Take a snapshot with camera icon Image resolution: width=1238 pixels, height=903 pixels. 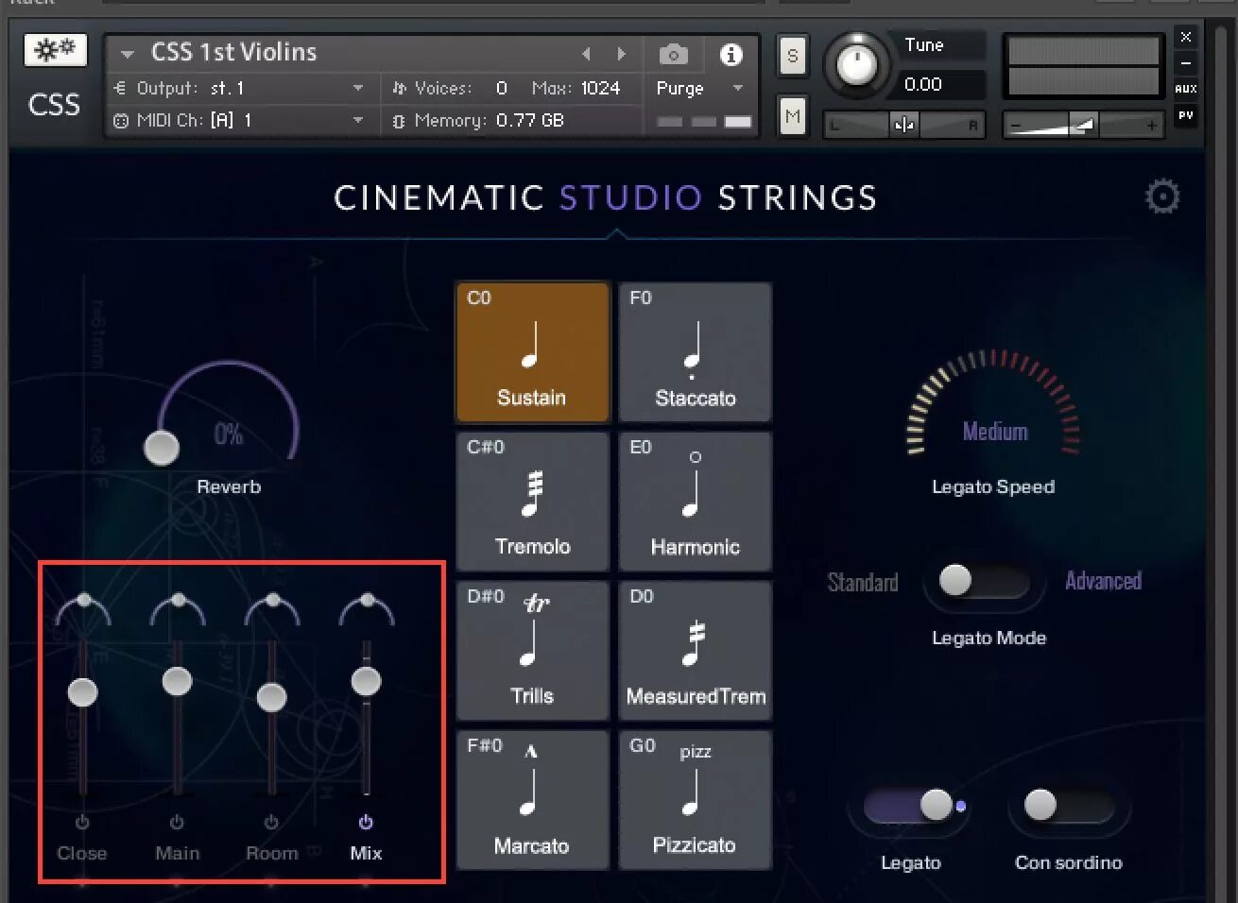(x=673, y=55)
